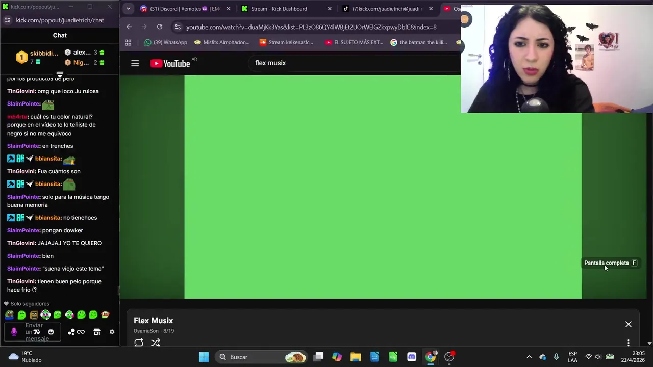Viewport: 653px width, 367px height.
Task: Go forward in the Chrome browser
Action: pos(144,27)
